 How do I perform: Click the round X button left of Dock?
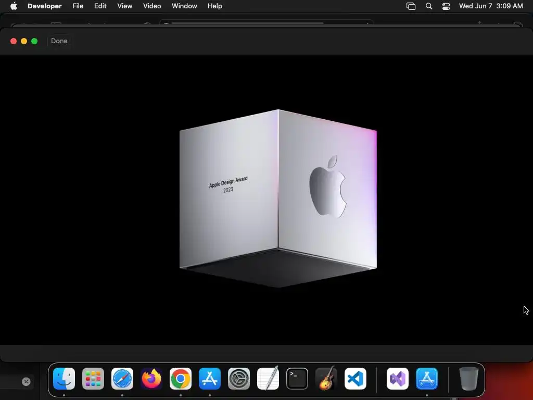[x=26, y=382]
